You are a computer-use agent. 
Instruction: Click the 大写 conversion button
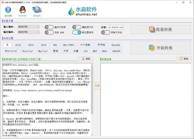(x=66, y=51)
